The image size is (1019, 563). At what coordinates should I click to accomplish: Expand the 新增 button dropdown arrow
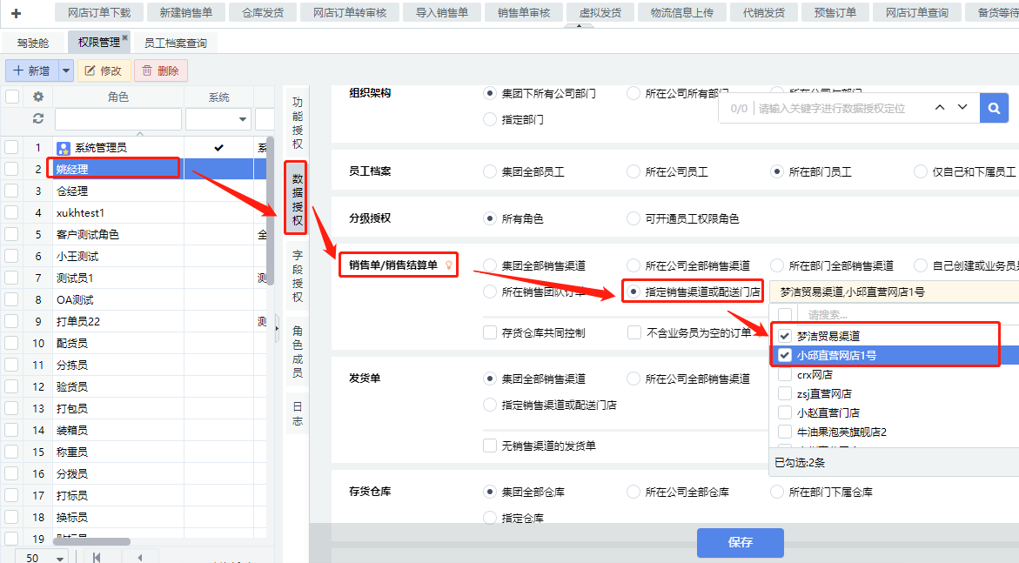65,70
